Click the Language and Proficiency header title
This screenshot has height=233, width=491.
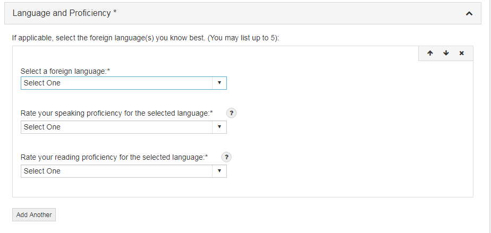click(x=61, y=13)
